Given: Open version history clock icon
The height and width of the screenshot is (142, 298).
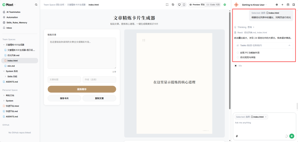Looking at the screenshot, I should [x=173, y=5].
